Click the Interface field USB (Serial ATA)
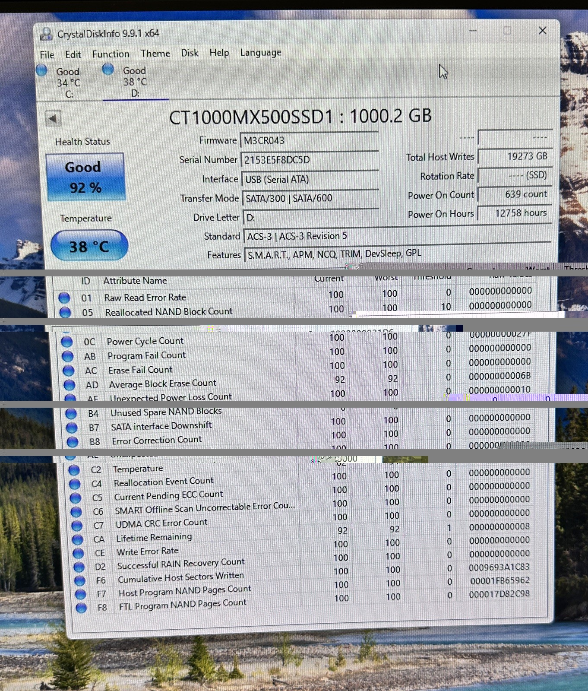The width and height of the screenshot is (588, 691). click(311, 179)
